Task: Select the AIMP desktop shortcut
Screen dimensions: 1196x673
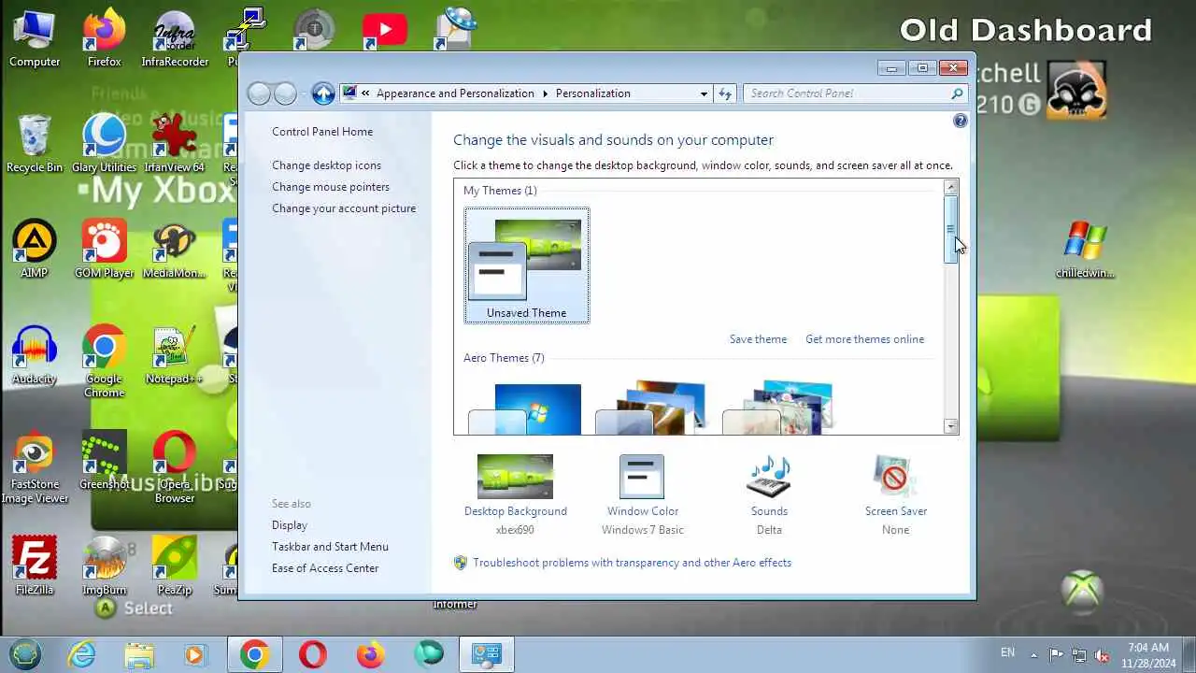Action: (35, 251)
